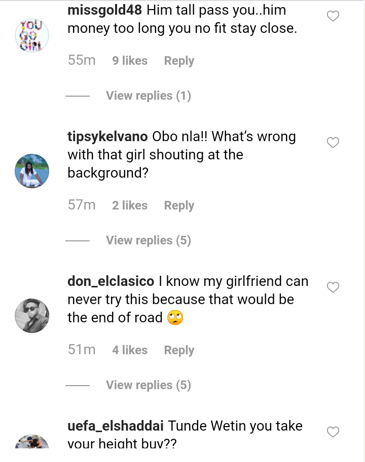The height and width of the screenshot is (462, 365).
Task: Reply to don_elclasico's comment
Action: [179, 350]
